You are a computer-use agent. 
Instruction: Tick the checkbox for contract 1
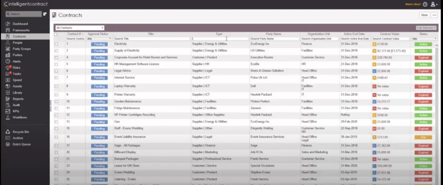[56, 44]
